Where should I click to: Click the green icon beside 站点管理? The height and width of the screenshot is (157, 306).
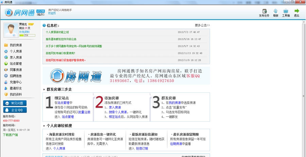tap(6, 64)
